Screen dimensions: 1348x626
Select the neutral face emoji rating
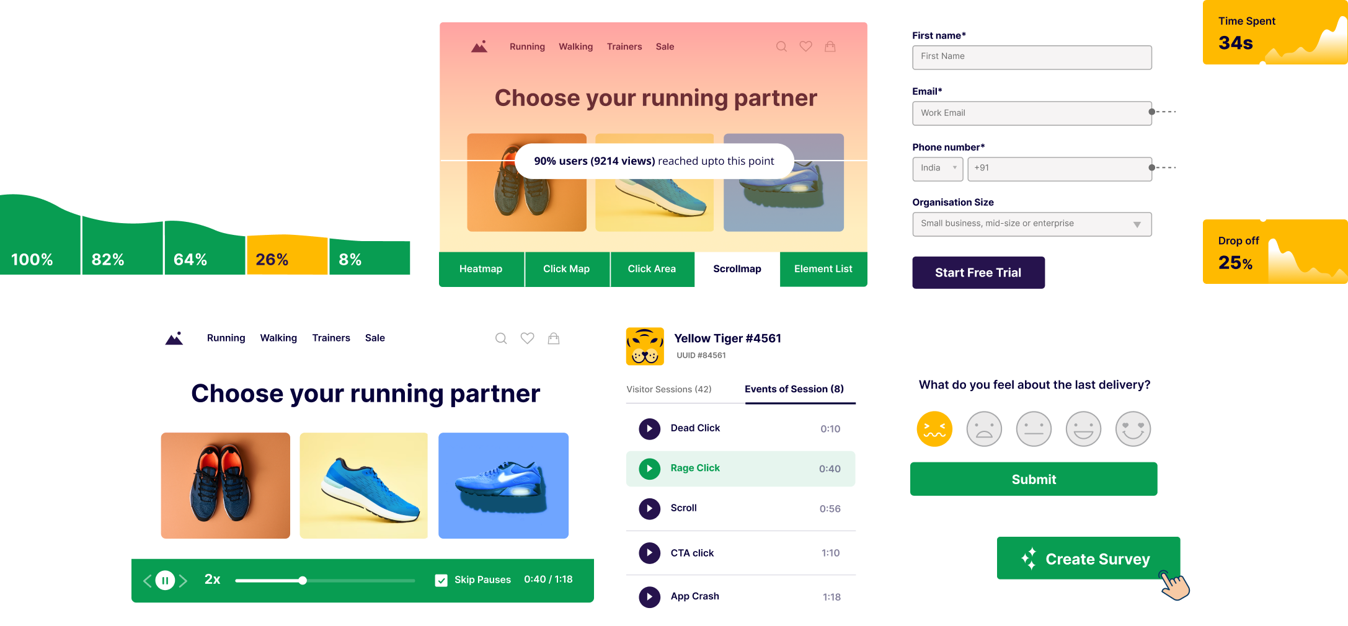[x=1034, y=428]
